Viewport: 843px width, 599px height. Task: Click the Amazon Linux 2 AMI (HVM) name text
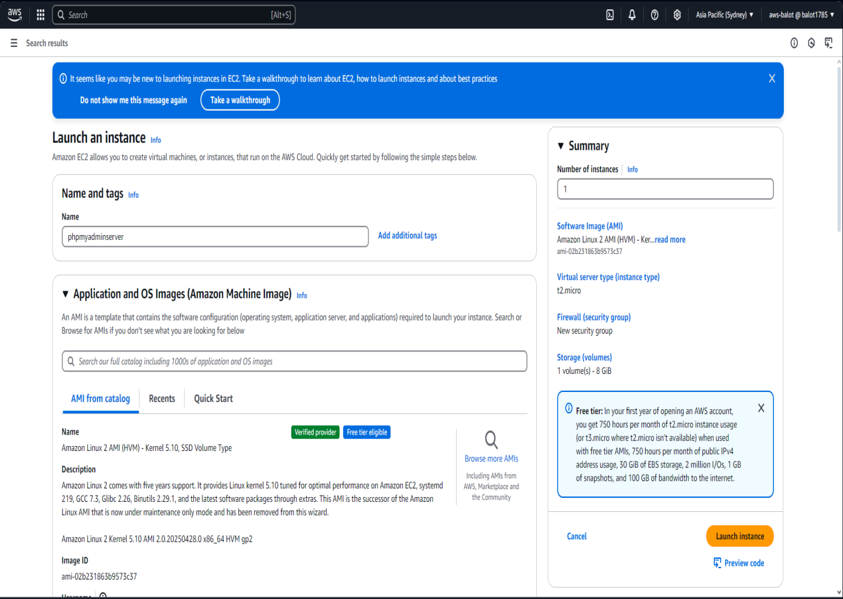click(147, 448)
